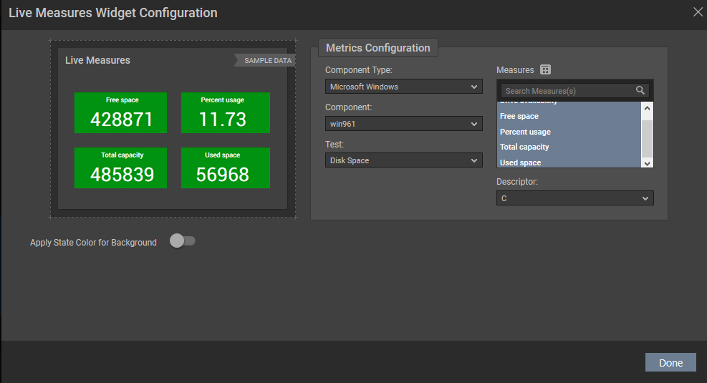Viewport: 707px width, 383px height.
Task: Click the Measures list scrollbar thumb
Action: point(647,139)
